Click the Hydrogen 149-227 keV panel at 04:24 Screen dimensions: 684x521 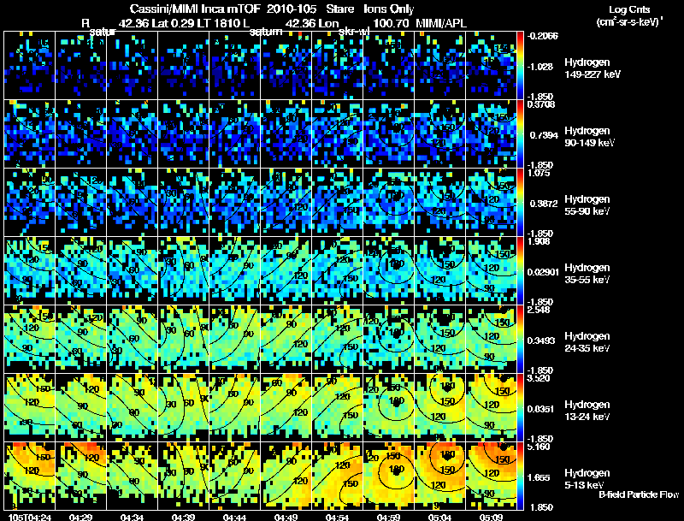point(29,65)
